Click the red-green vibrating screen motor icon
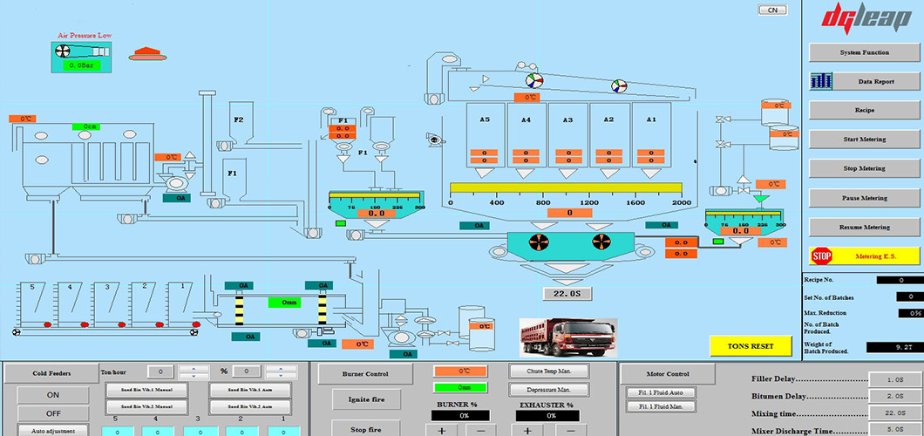This screenshot has height=436, width=924. point(533,82)
